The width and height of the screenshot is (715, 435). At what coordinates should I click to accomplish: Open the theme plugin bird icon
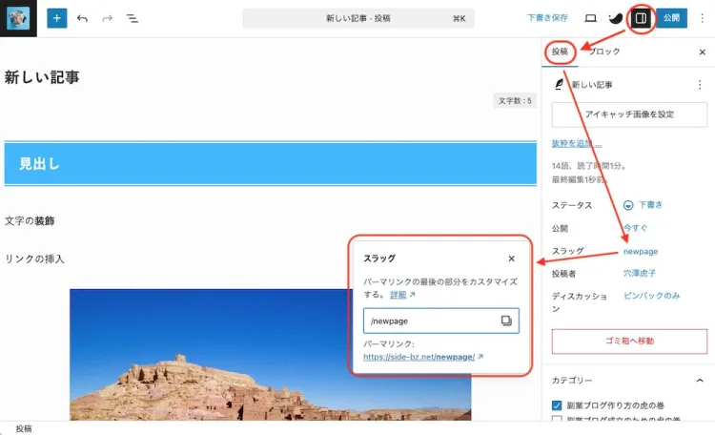(615, 18)
